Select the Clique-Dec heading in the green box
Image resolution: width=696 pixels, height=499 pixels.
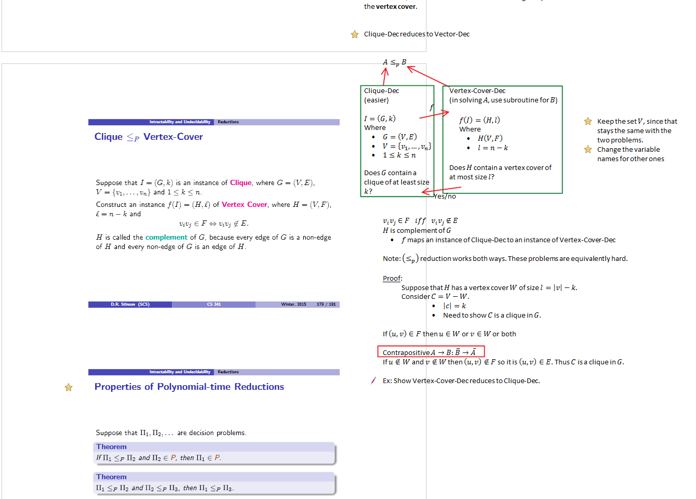pyautogui.click(x=381, y=90)
